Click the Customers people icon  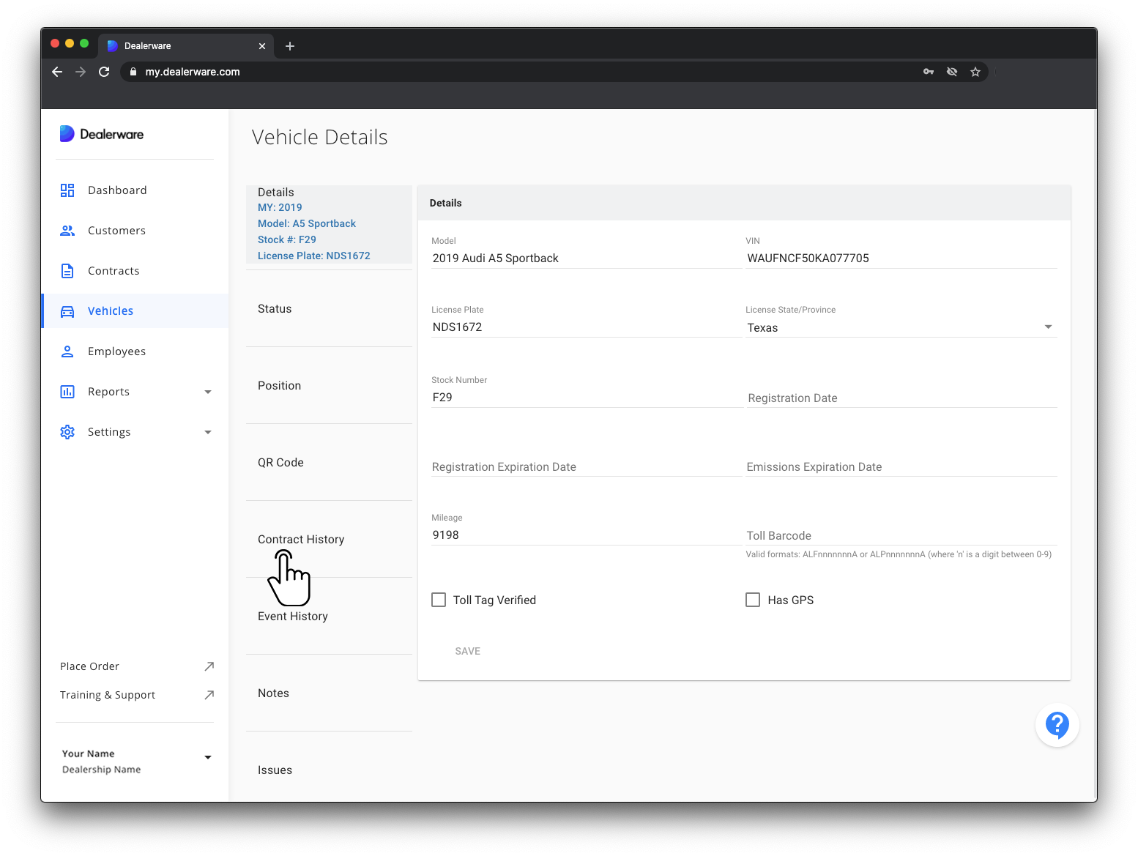[67, 231]
